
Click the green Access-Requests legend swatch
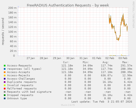5,66
